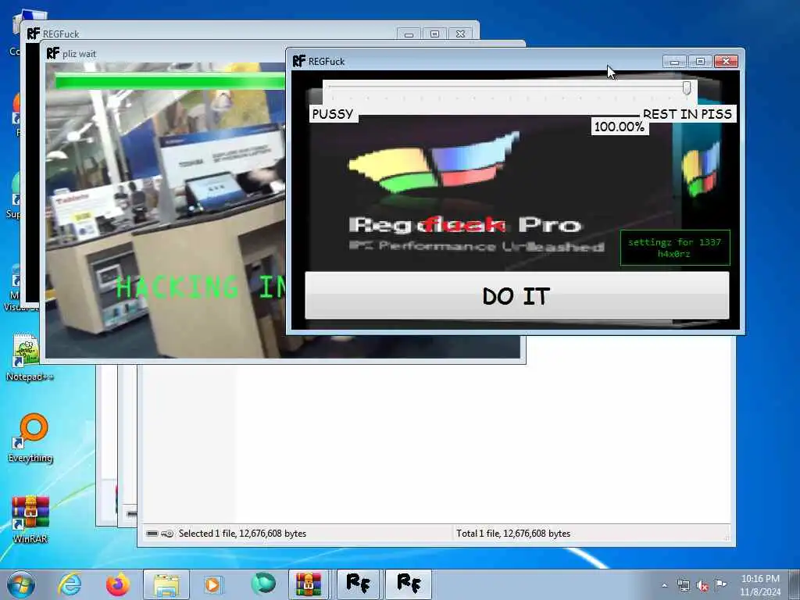Click the muted volume tray icon
This screenshot has width=800, height=600.
tap(702, 585)
